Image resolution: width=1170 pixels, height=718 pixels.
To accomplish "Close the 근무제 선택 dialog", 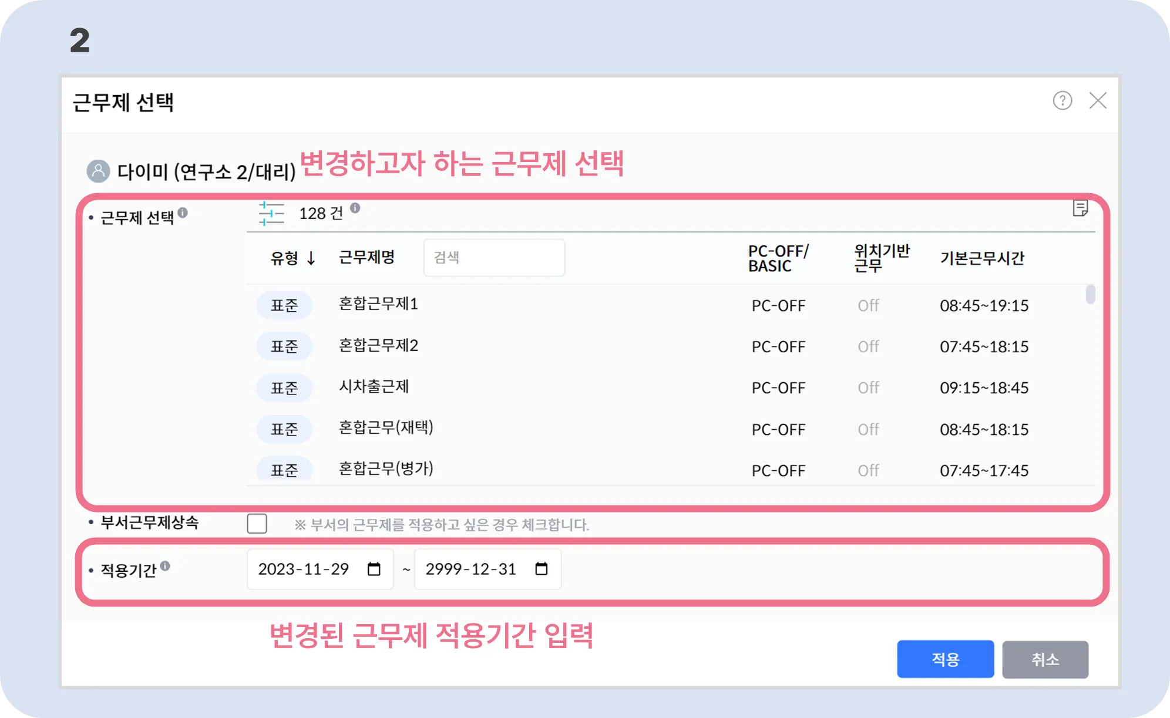I will [1098, 101].
